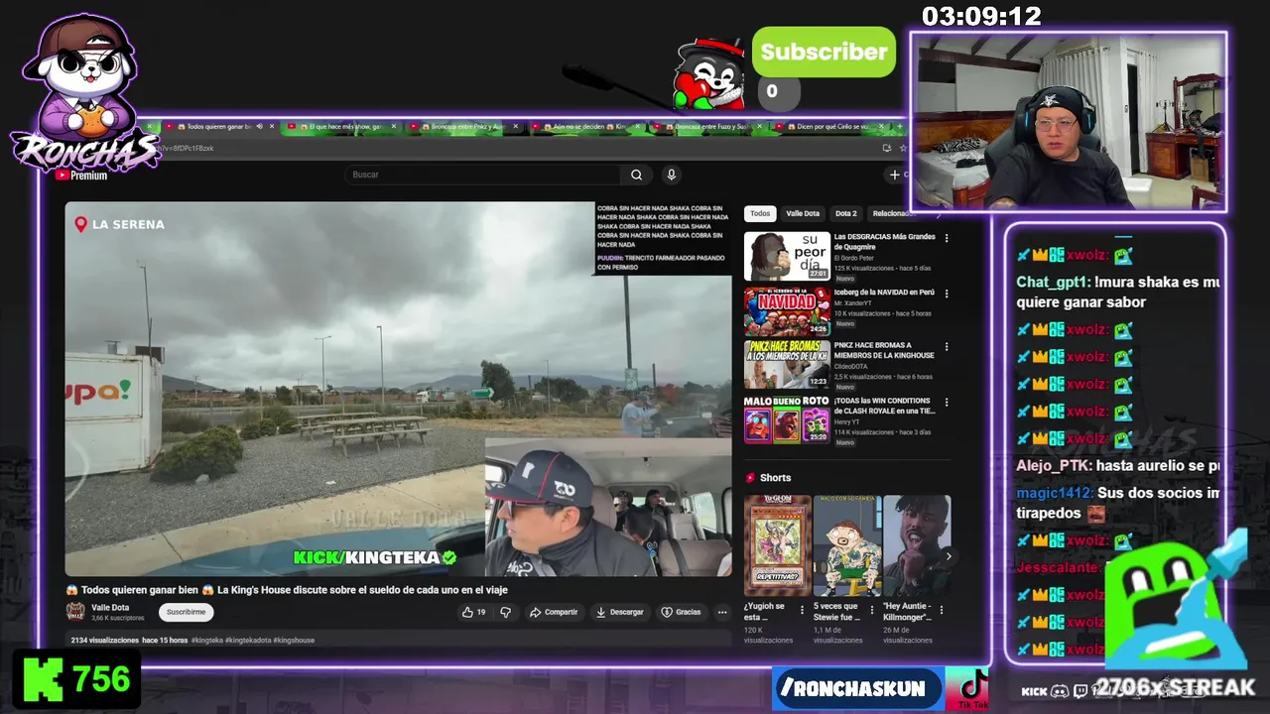
Task: Click the #kingteka hashtag
Action: 206,641
